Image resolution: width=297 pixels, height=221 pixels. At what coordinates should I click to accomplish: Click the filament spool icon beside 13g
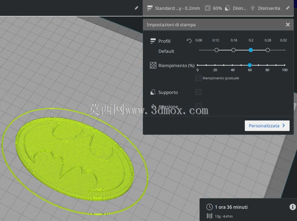pyautogui.click(x=209, y=216)
